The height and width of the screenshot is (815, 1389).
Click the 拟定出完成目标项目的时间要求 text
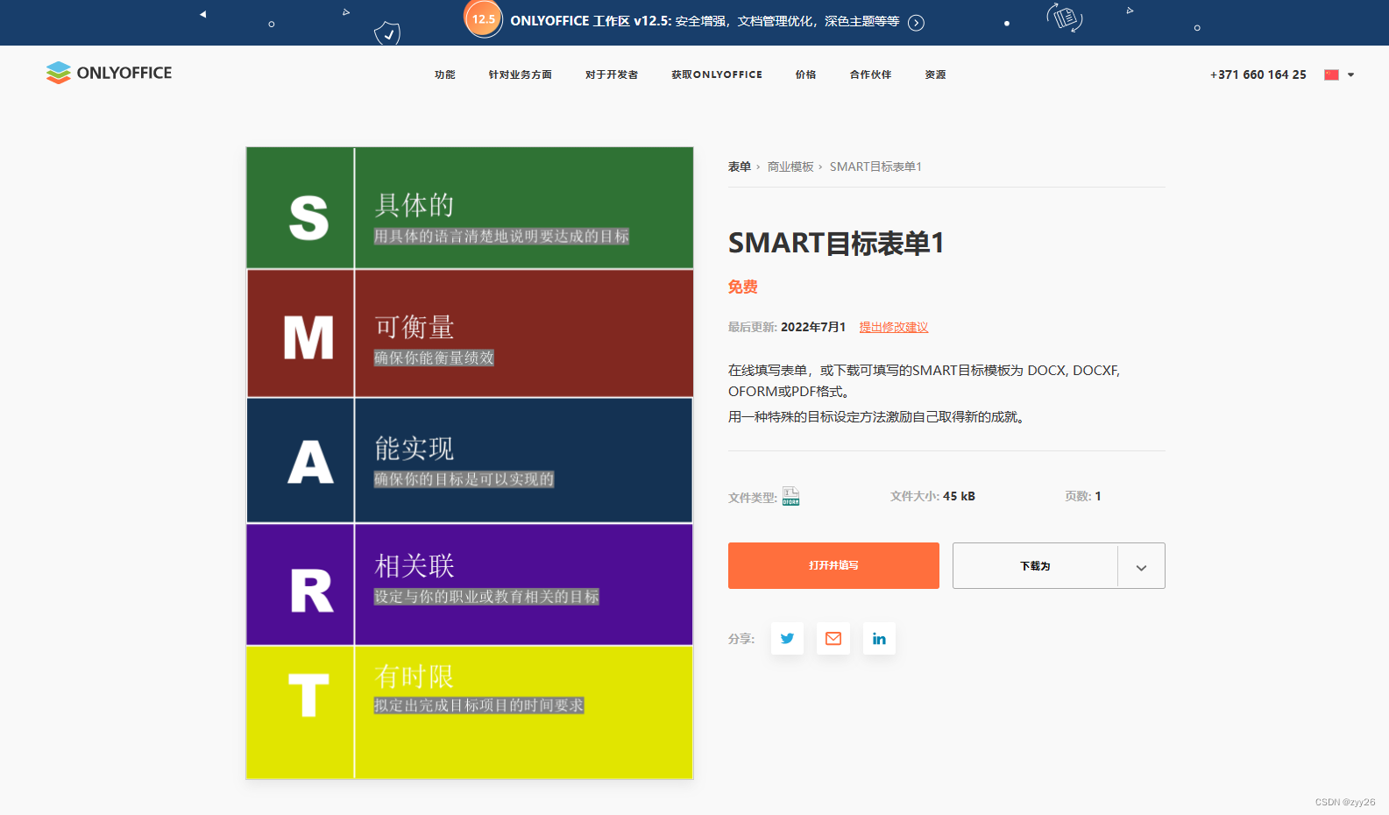(478, 705)
